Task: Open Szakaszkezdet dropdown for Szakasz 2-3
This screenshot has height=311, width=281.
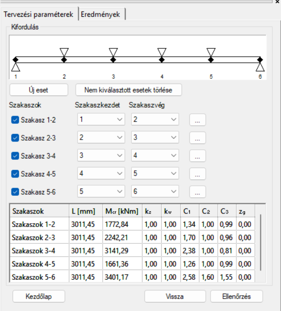Action: click(x=101, y=137)
